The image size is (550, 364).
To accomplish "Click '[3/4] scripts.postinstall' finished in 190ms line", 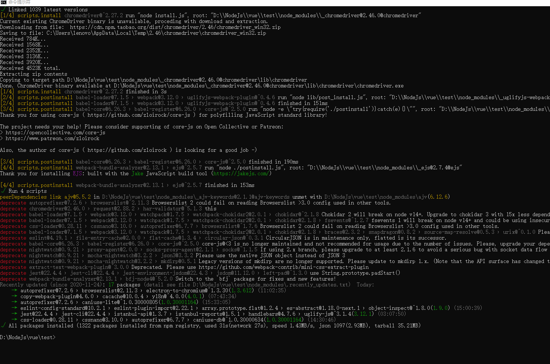I will pos(149,162).
